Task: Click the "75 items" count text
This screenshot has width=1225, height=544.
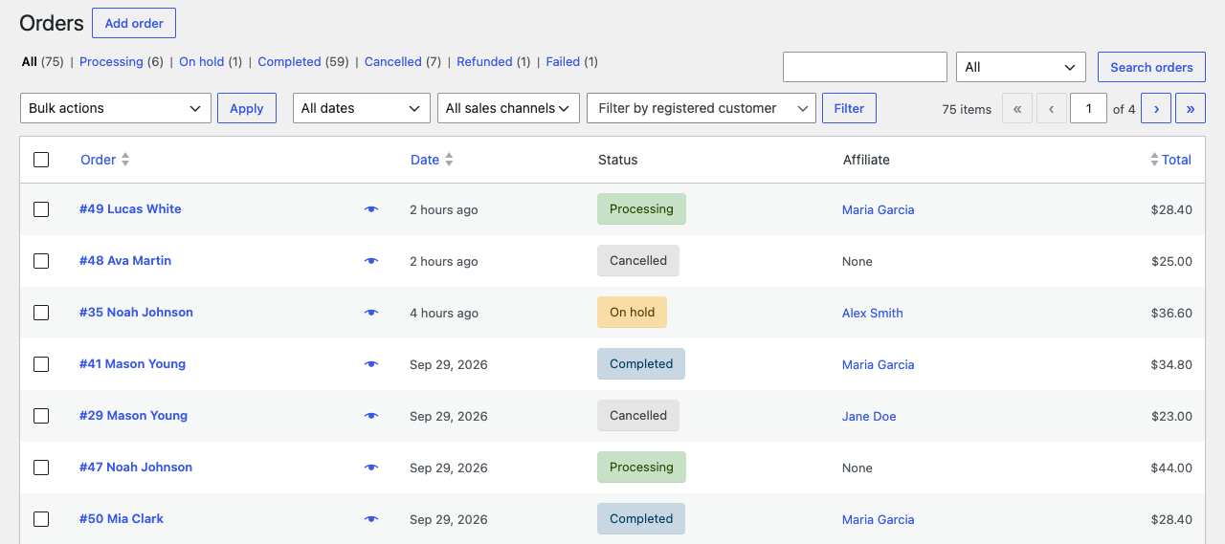Action: click(x=967, y=109)
